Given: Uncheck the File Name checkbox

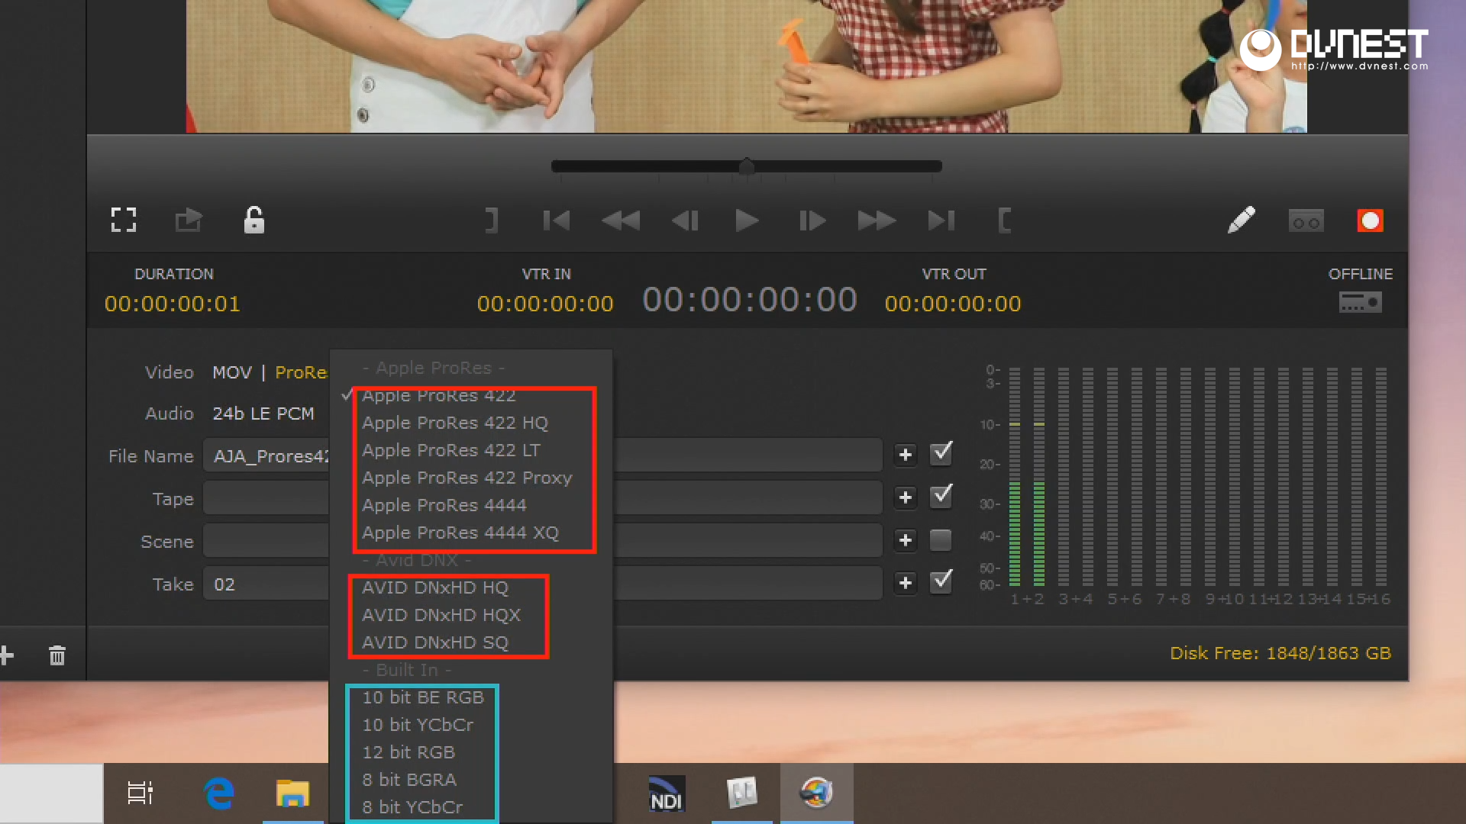Looking at the screenshot, I should coord(941,454).
